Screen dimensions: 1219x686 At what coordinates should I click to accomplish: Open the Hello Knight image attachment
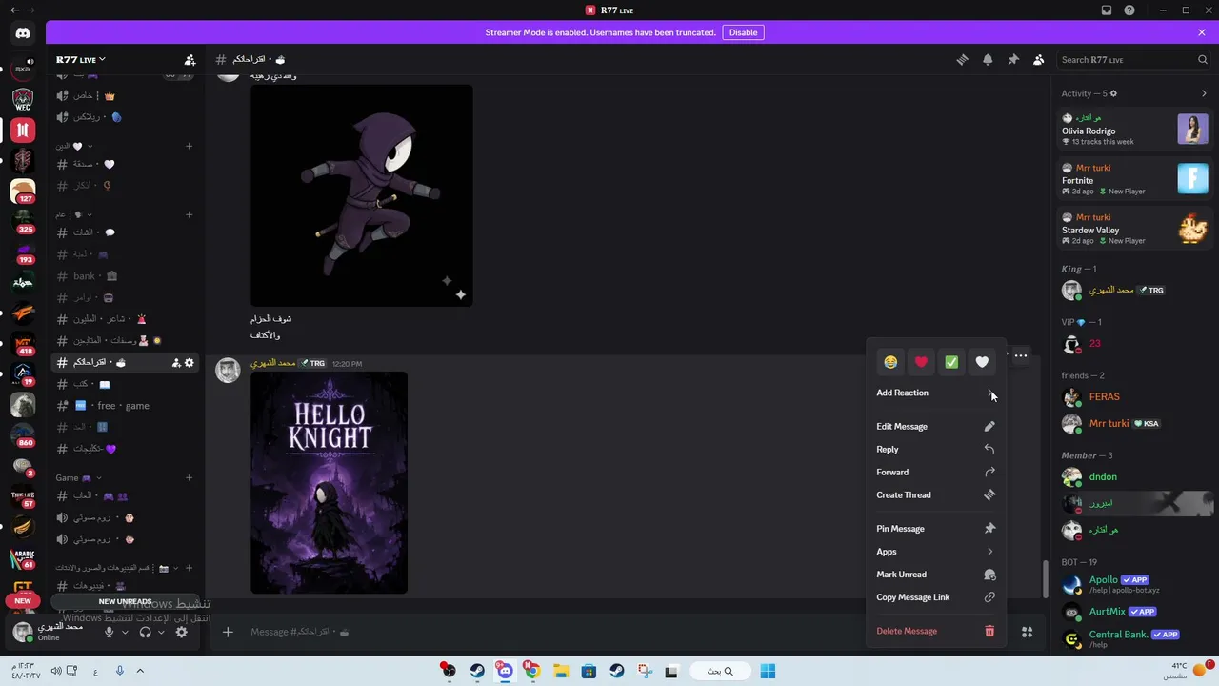click(329, 482)
